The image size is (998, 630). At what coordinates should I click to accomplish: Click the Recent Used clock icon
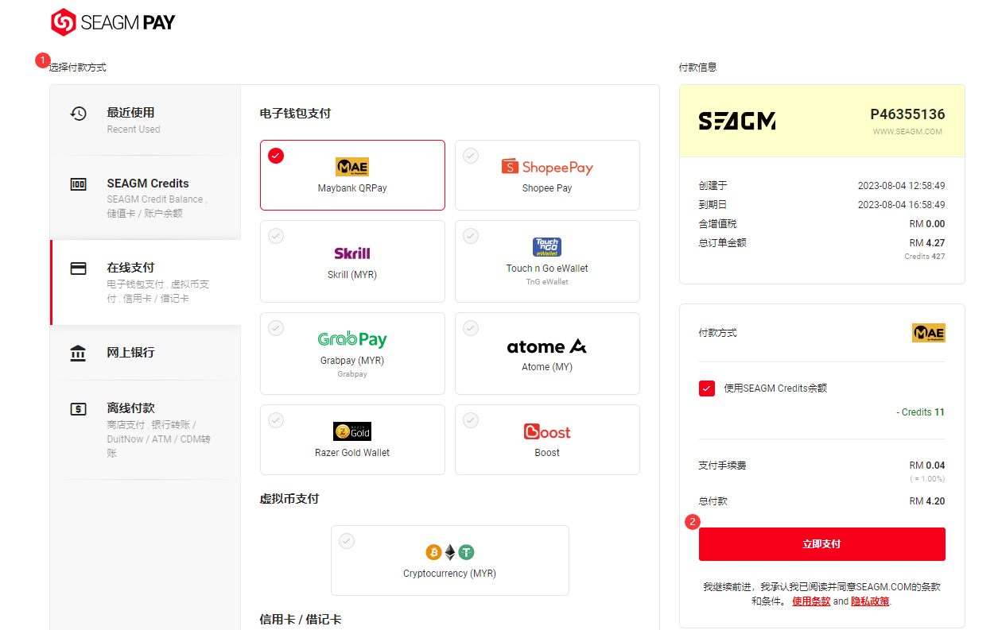pyautogui.click(x=78, y=113)
